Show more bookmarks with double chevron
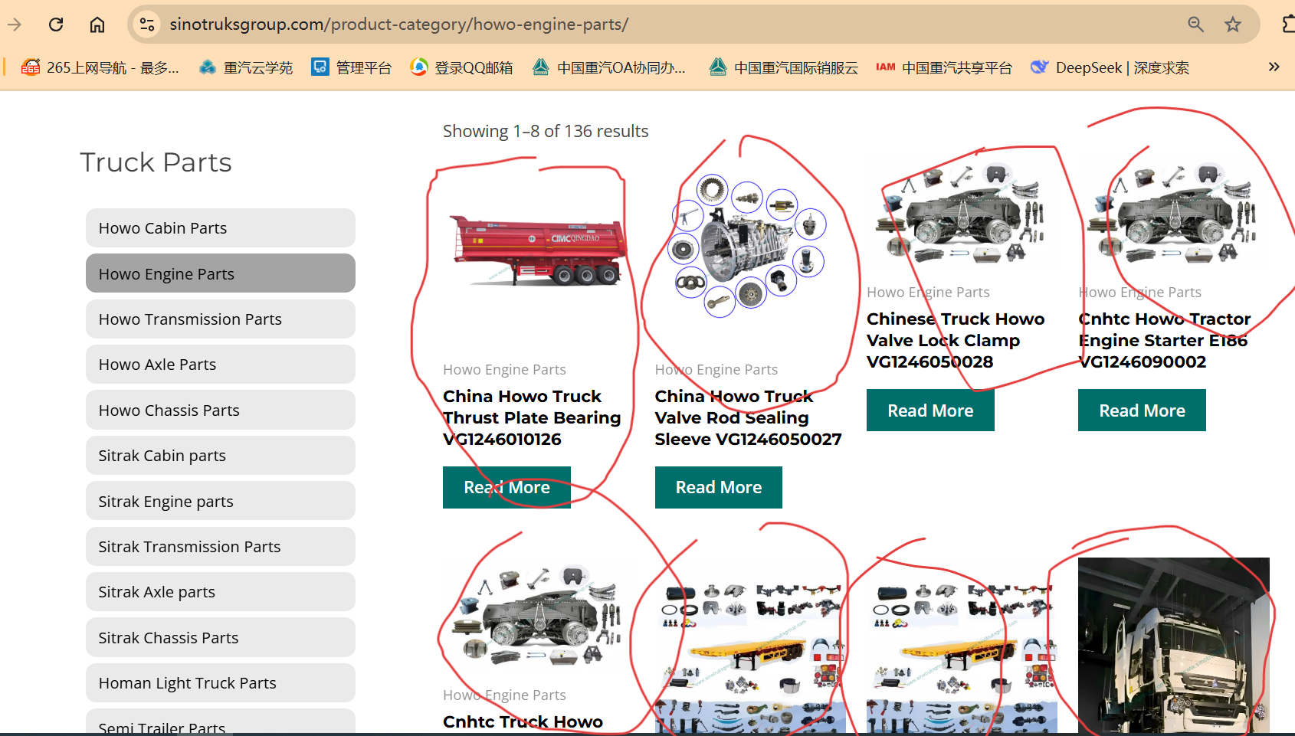The width and height of the screenshot is (1295, 736). [1274, 67]
